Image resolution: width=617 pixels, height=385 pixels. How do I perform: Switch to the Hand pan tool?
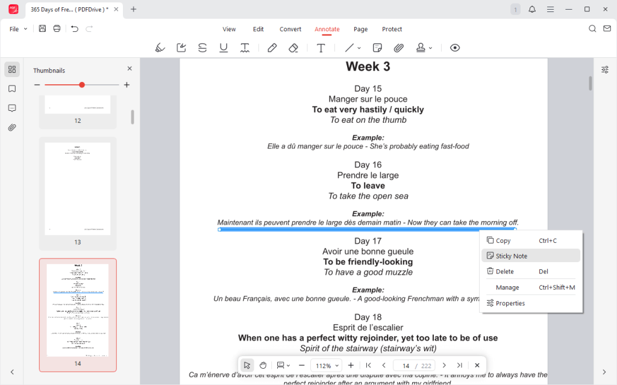tap(263, 365)
